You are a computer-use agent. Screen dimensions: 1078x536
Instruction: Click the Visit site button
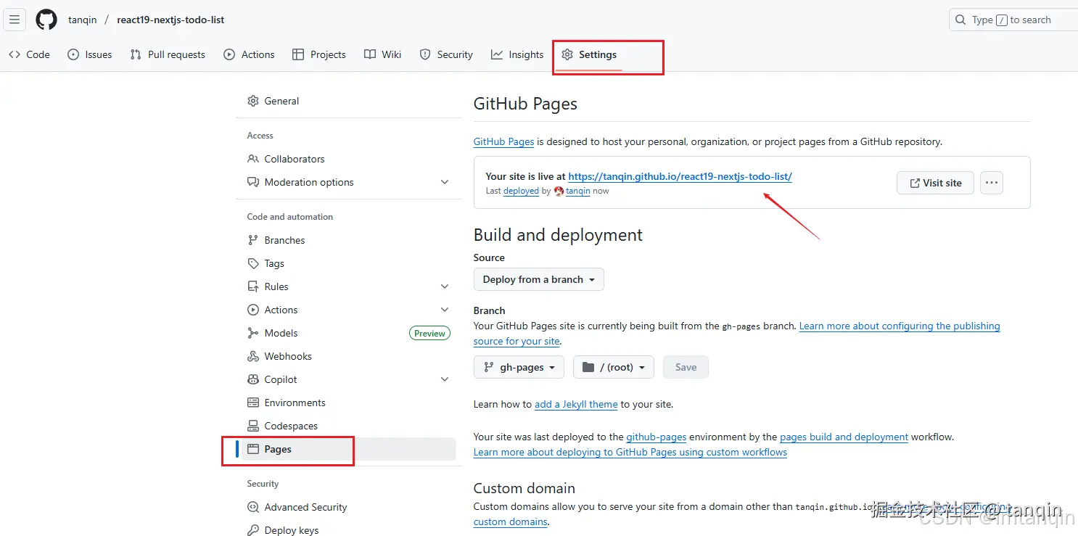coord(935,183)
